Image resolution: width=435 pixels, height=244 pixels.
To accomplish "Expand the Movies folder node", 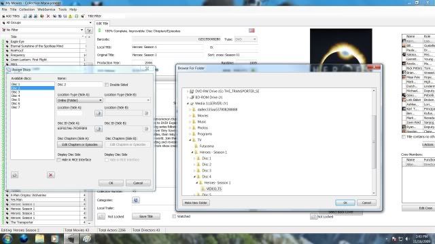I will pos(190,116).
